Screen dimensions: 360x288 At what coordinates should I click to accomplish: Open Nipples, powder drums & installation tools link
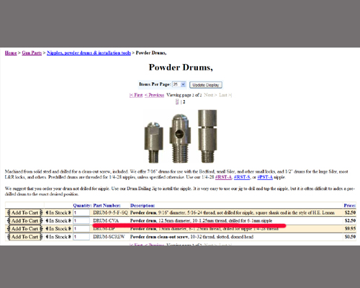pos(89,53)
